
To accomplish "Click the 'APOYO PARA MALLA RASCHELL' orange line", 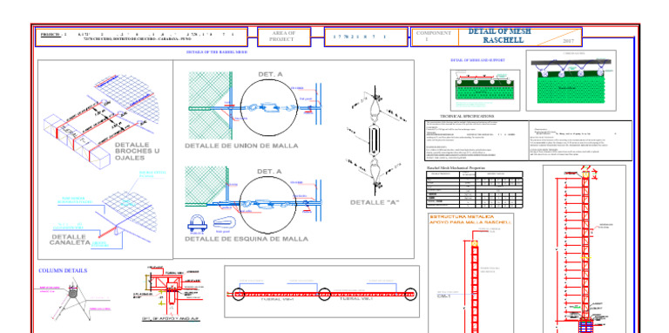I will pos(470,222).
